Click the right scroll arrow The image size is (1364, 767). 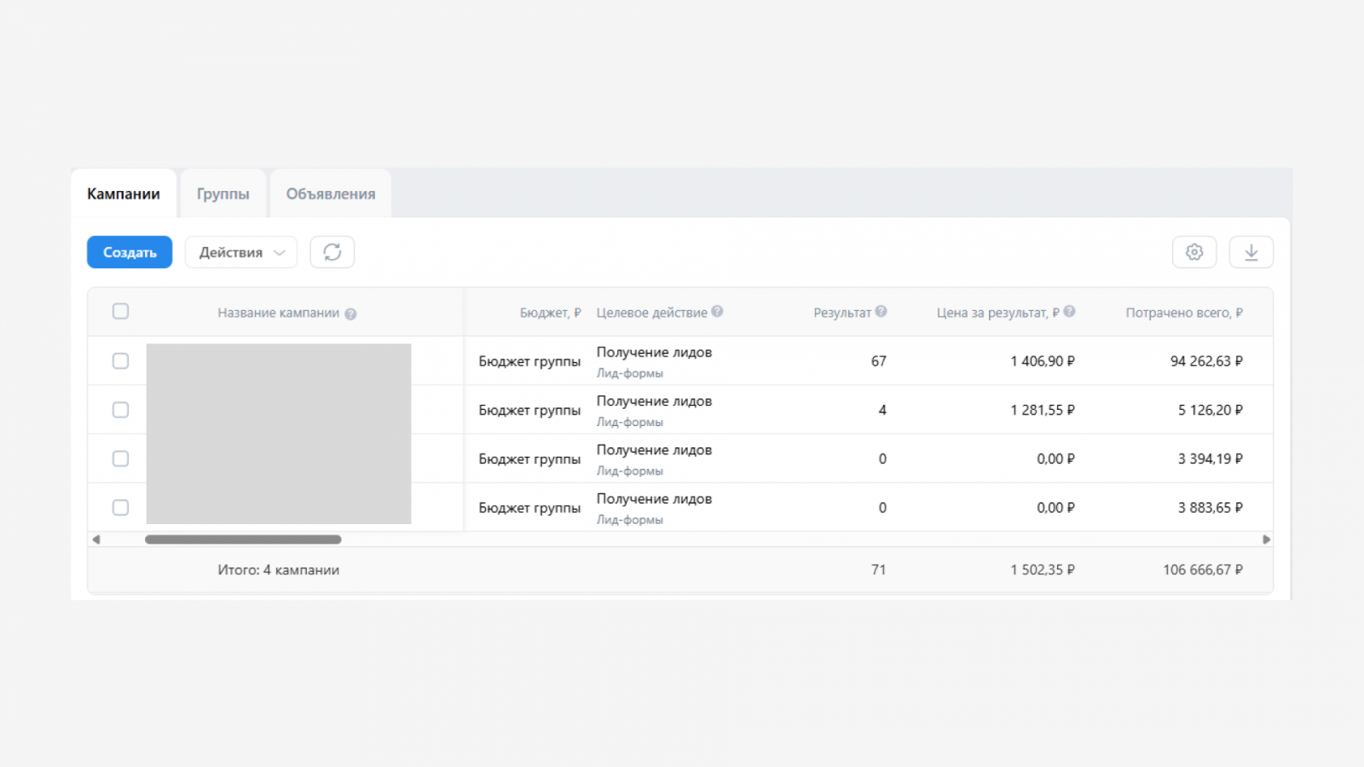[1266, 539]
